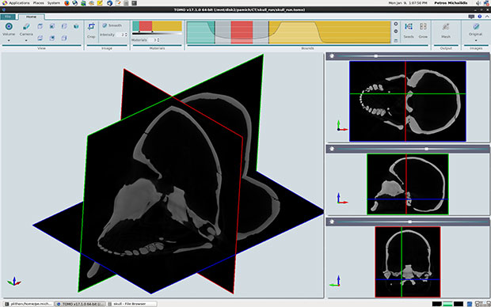Switch to the Home tab
This screenshot has height=307, width=491.
(x=31, y=17)
